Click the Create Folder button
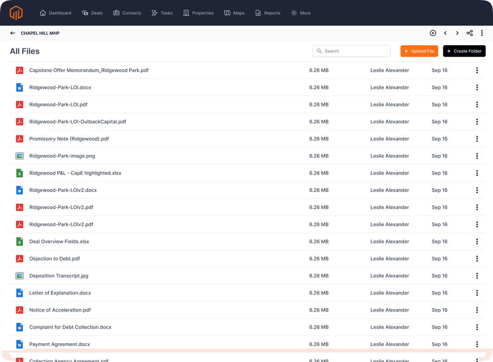 pyautogui.click(x=464, y=51)
